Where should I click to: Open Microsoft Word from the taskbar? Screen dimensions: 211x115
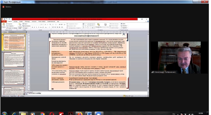click(x=89, y=114)
